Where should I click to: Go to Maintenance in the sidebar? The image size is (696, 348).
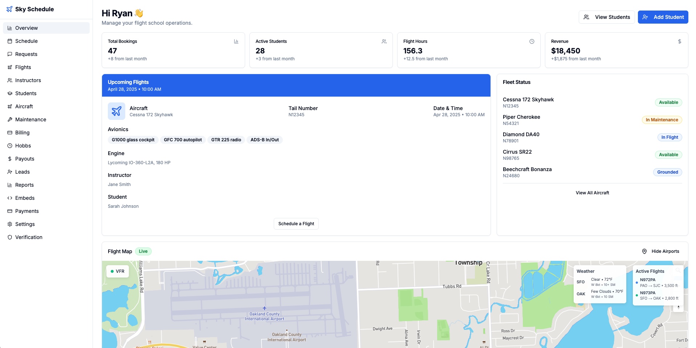[x=30, y=120]
